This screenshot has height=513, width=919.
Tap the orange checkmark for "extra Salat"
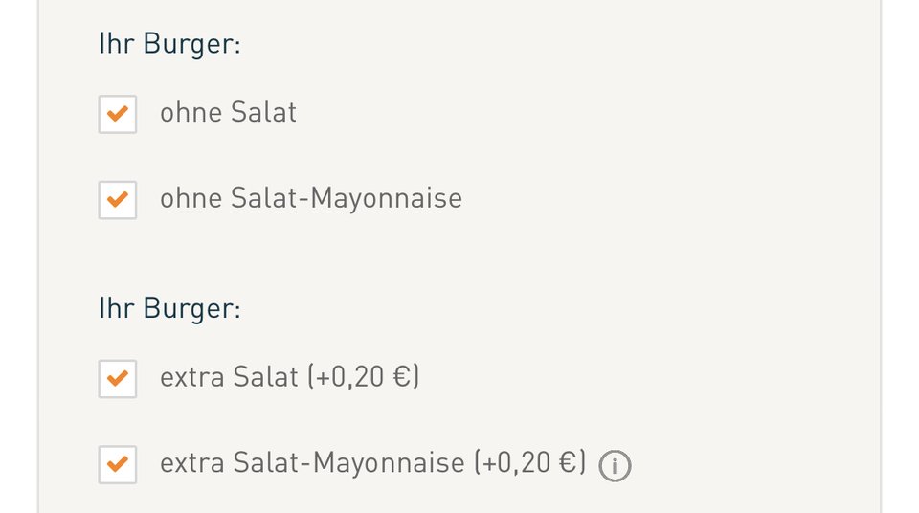117,379
